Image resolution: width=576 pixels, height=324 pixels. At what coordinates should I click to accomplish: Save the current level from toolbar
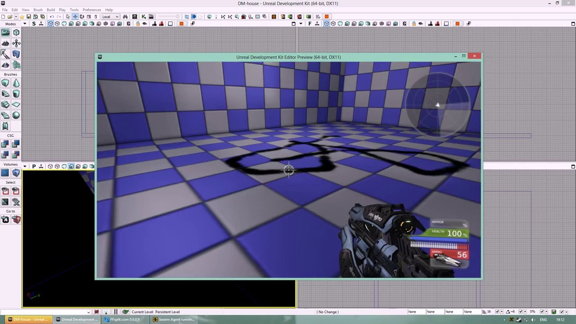tap(28, 17)
